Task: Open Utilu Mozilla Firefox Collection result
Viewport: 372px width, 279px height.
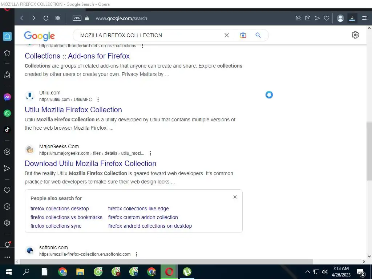Action: tap(73, 110)
